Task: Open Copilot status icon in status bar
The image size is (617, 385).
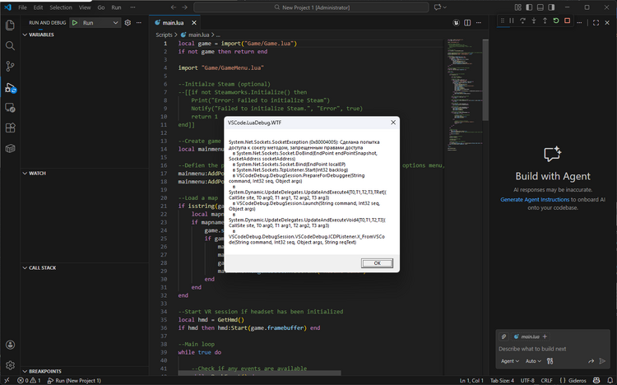Action: 596,381
